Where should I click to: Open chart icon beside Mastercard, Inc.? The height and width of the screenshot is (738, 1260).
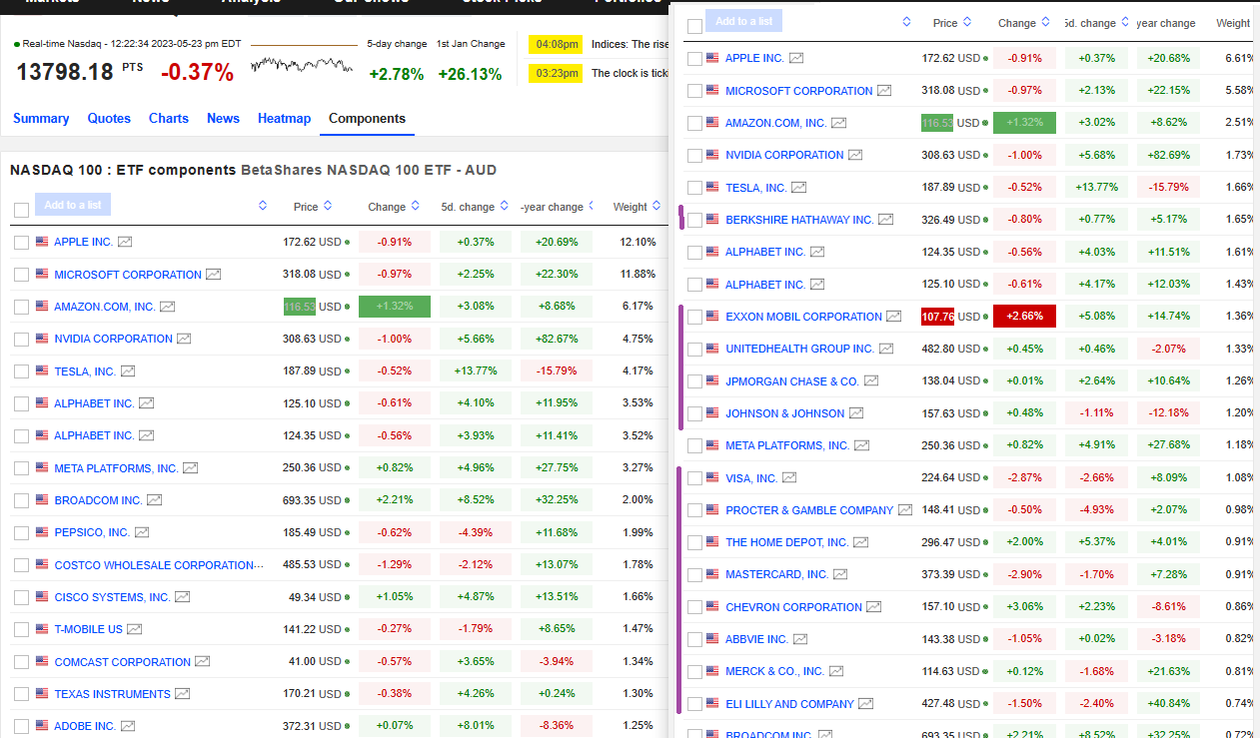pos(840,574)
